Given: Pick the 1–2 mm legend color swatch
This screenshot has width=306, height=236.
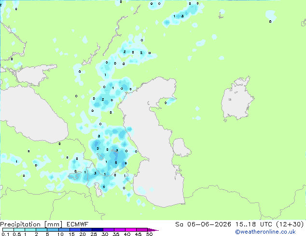Looking at the screenshot, I should tap(30, 230).
